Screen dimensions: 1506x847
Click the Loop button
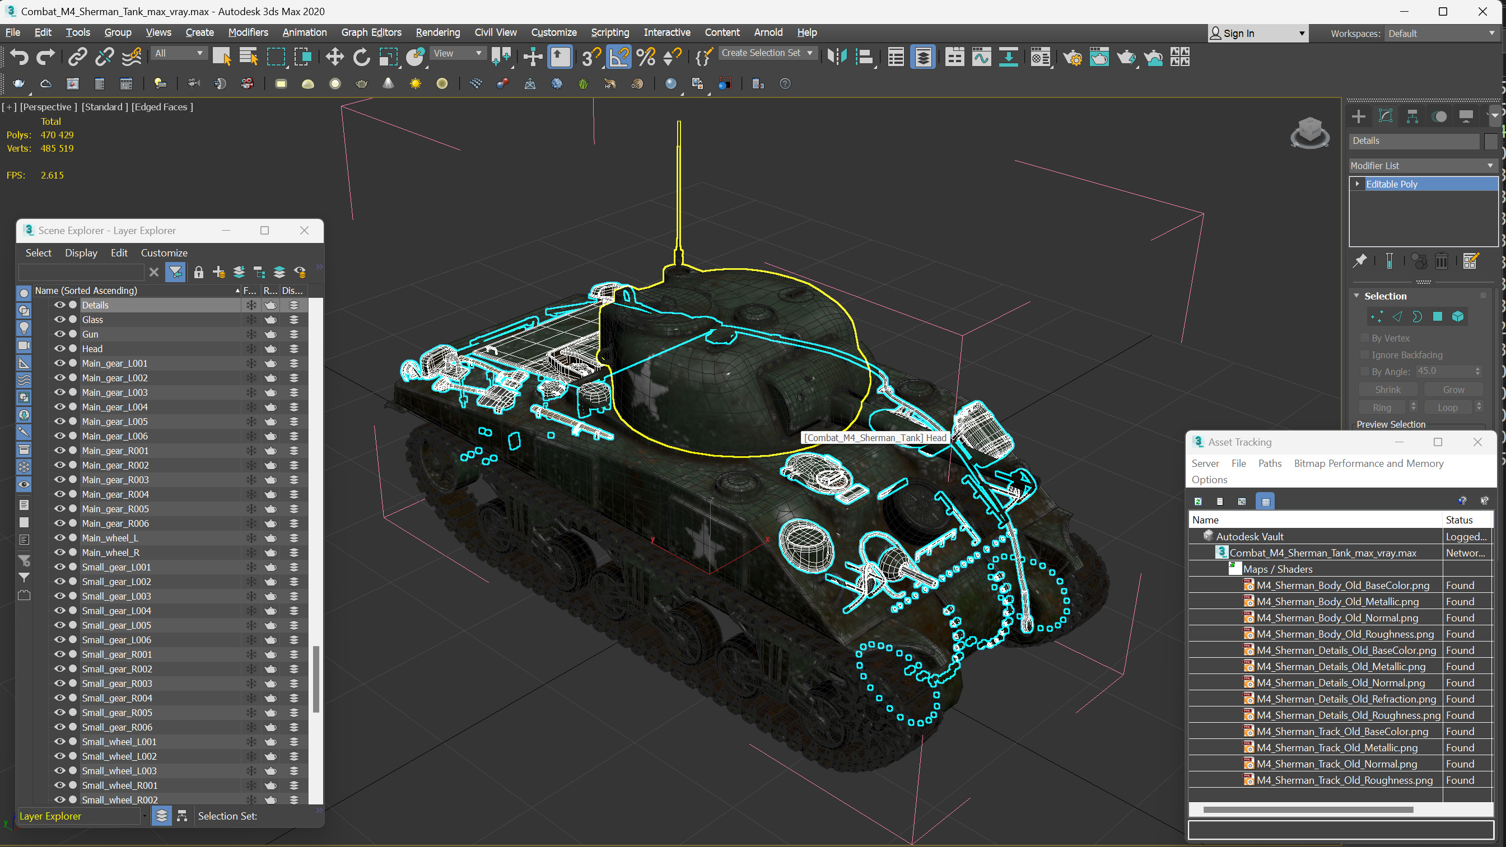click(x=1448, y=408)
